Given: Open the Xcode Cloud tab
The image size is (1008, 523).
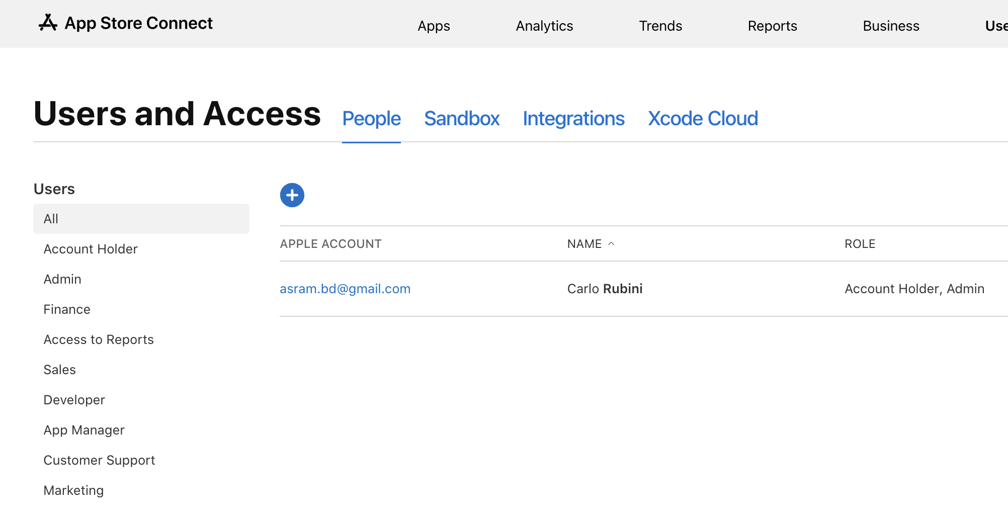Looking at the screenshot, I should (703, 119).
